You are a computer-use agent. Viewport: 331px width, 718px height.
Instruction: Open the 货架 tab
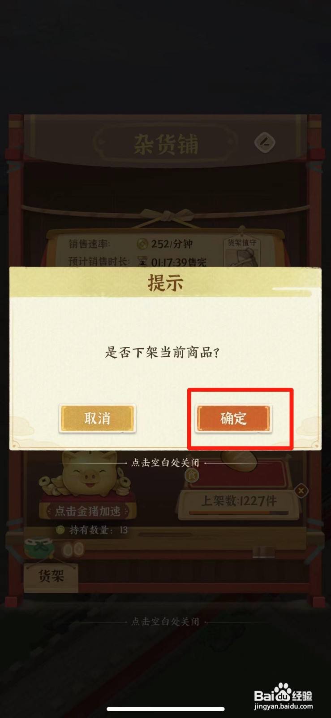[51, 577]
